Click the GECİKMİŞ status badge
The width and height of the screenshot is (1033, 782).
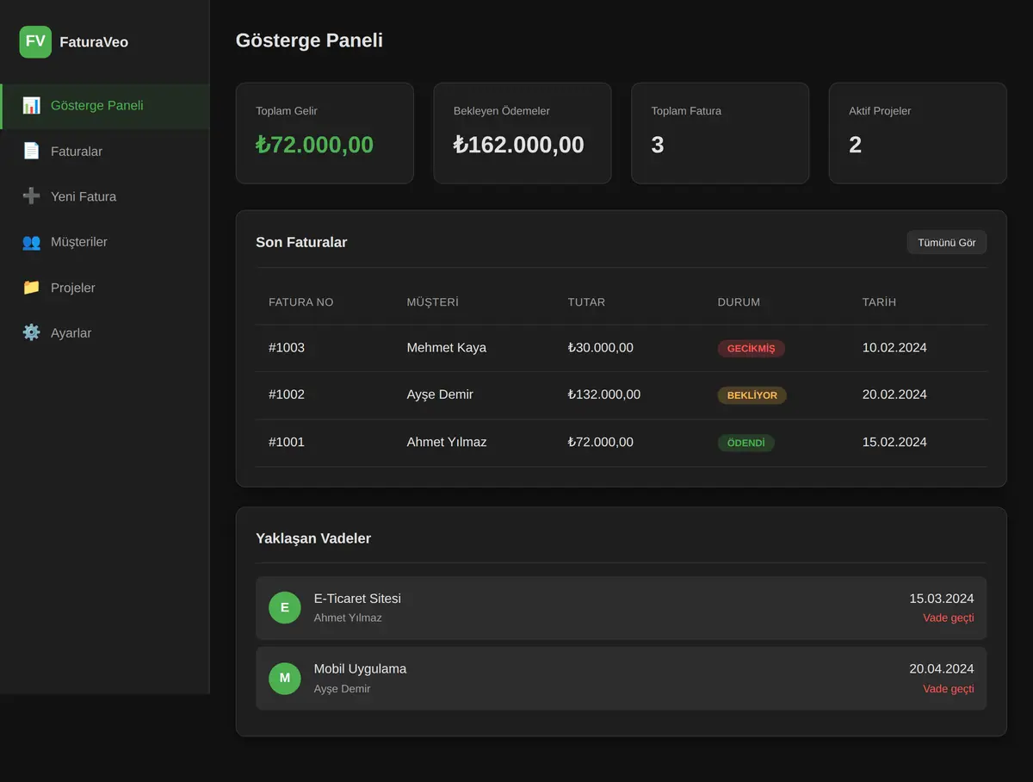tap(751, 349)
